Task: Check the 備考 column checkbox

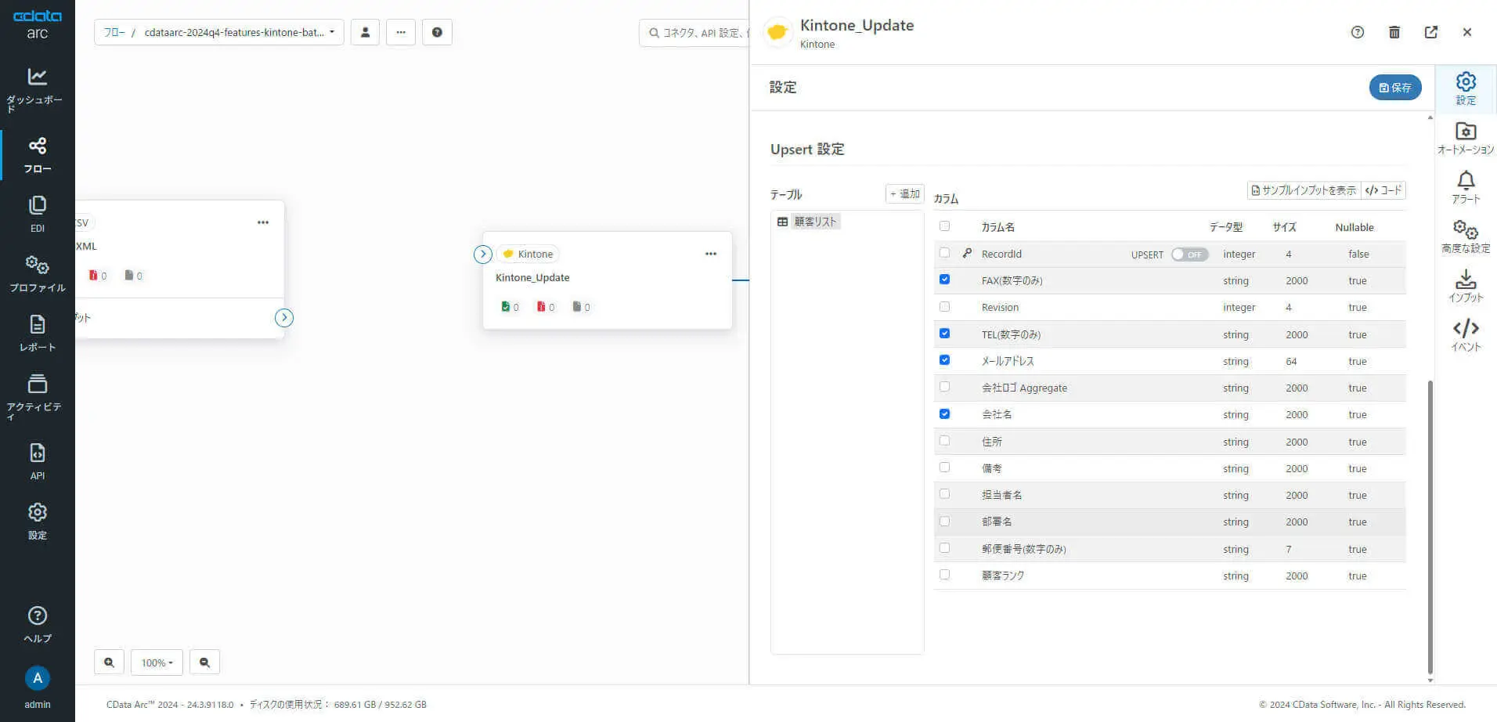Action: point(944,467)
